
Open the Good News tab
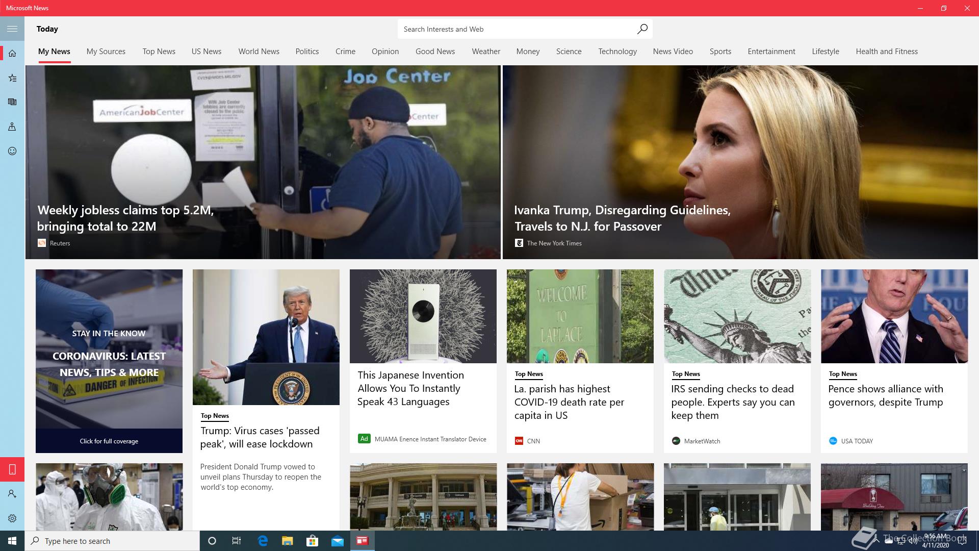(x=435, y=52)
